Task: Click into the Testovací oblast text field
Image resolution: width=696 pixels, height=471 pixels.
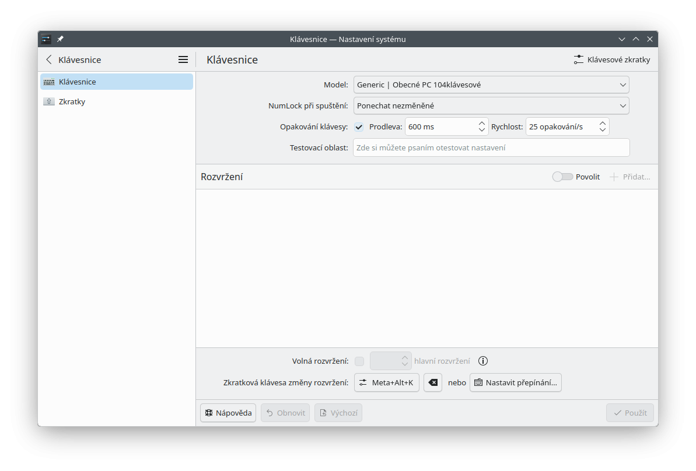Action: coord(491,147)
